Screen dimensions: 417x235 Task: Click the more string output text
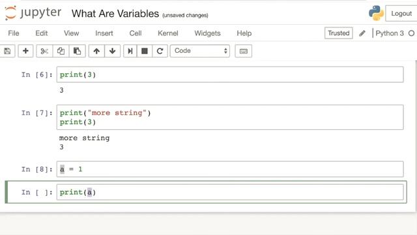[x=84, y=138]
